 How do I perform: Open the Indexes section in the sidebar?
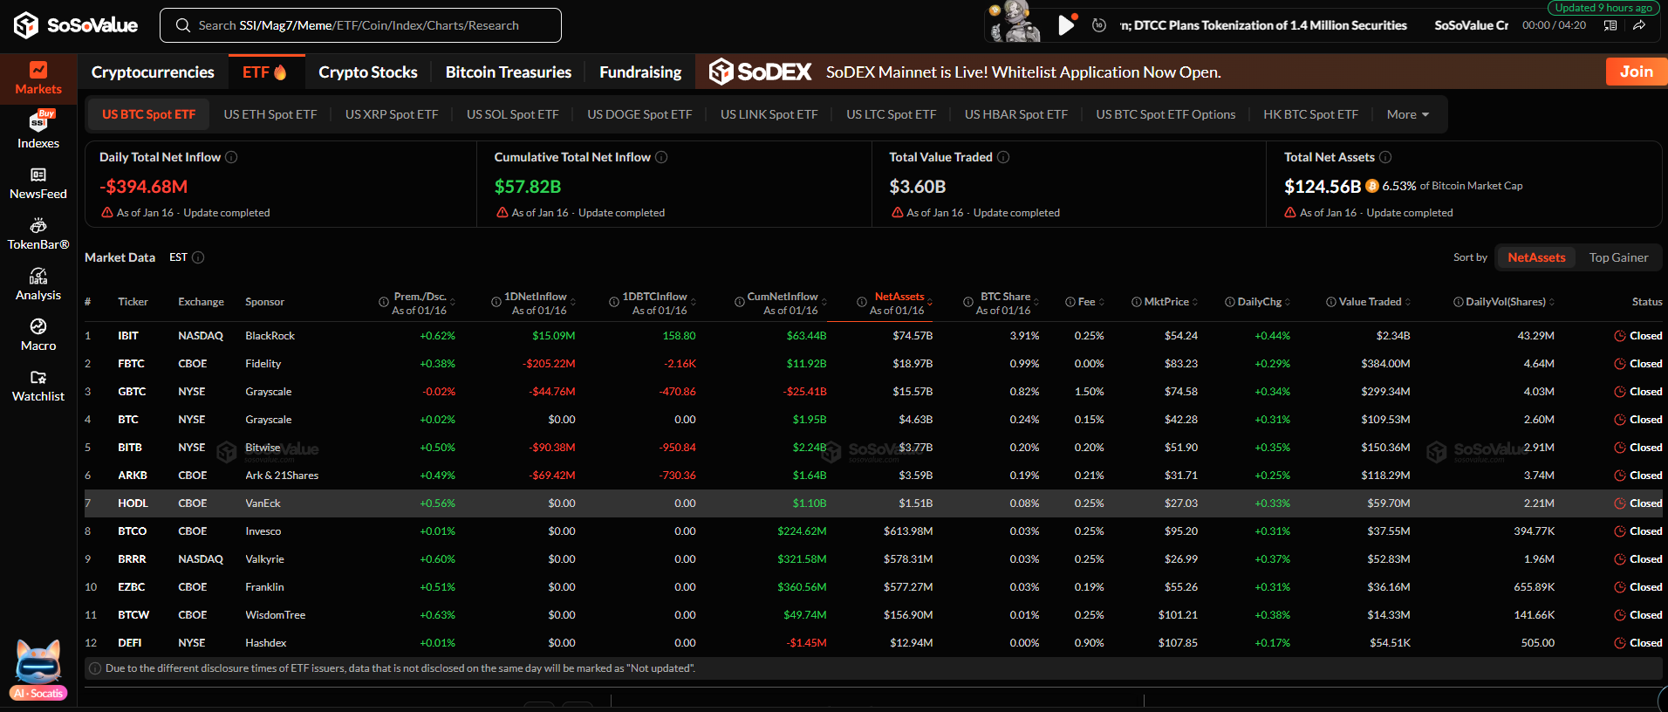point(38,130)
